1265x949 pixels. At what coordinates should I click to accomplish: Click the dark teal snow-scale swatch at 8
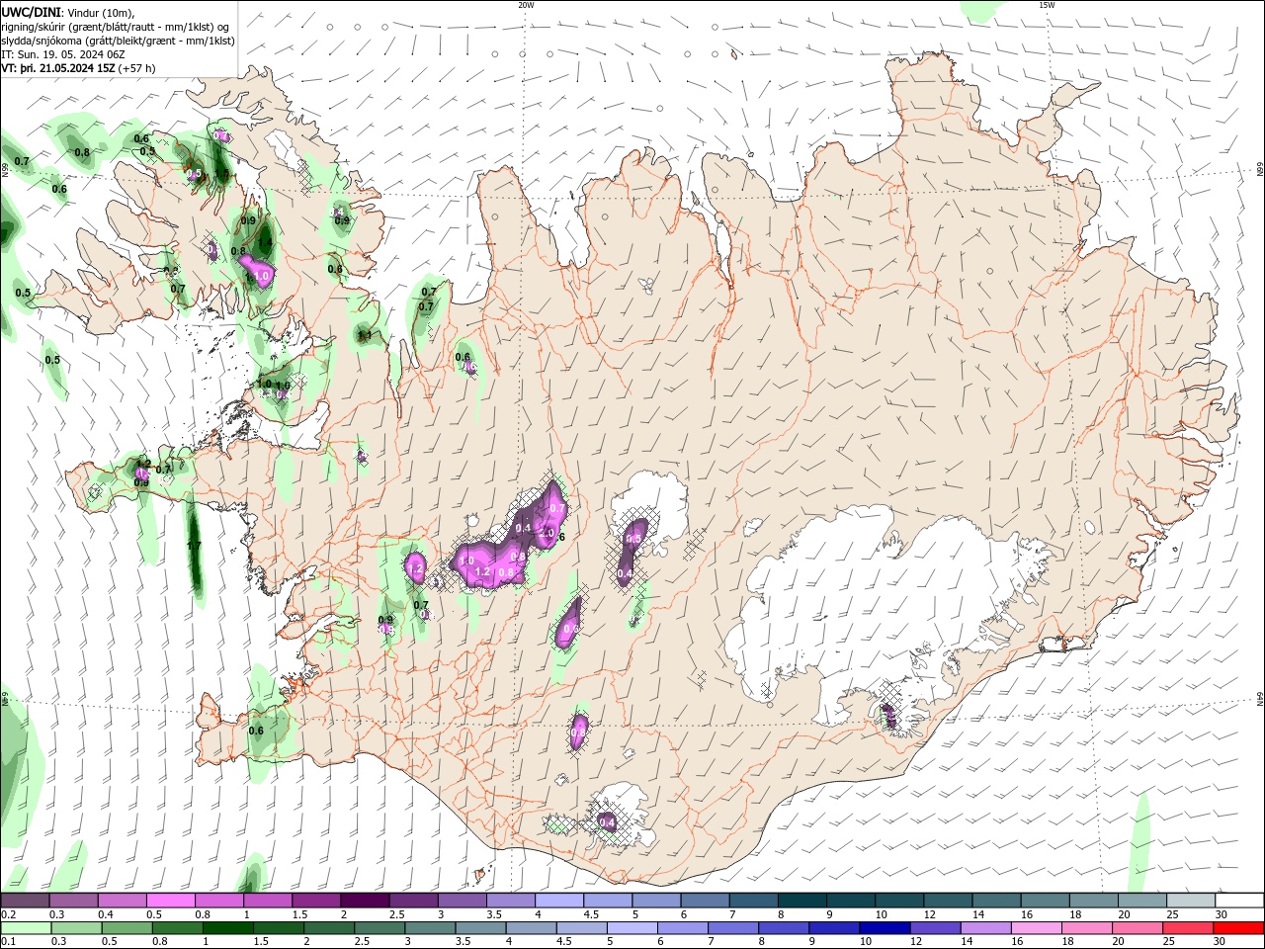click(x=802, y=901)
